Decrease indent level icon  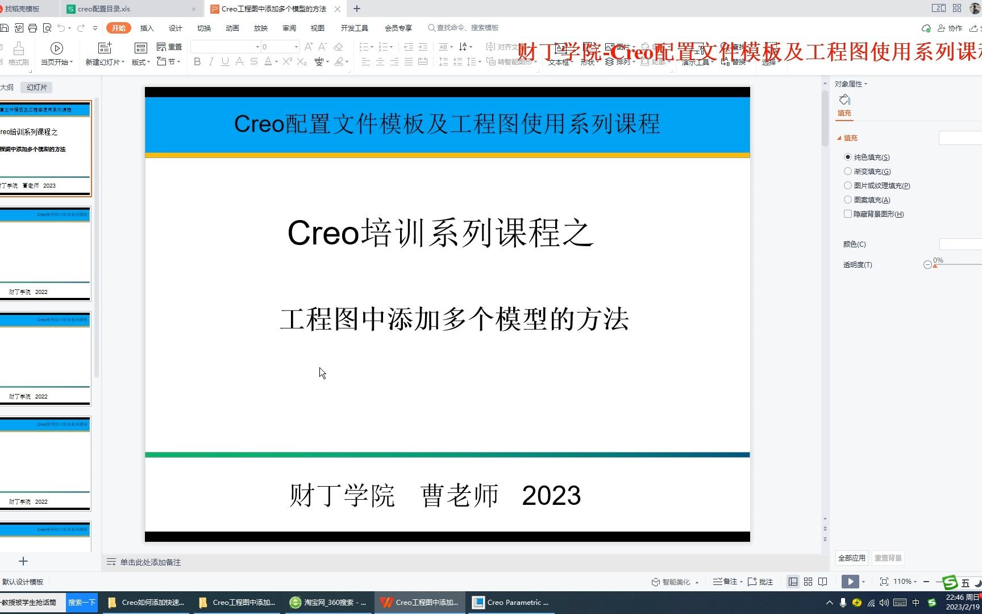[409, 47]
